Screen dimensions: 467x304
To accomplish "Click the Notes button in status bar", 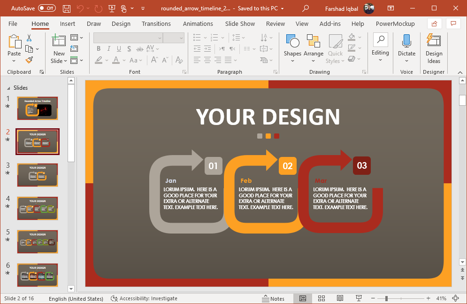I will click(x=273, y=298).
